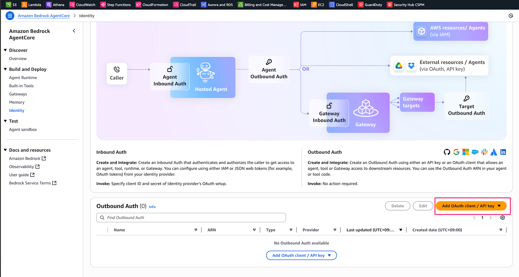Open table preferences gear icon

pos(503,218)
